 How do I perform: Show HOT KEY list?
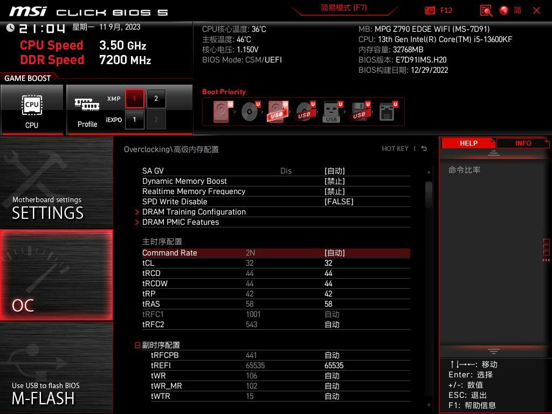pyautogui.click(x=395, y=149)
